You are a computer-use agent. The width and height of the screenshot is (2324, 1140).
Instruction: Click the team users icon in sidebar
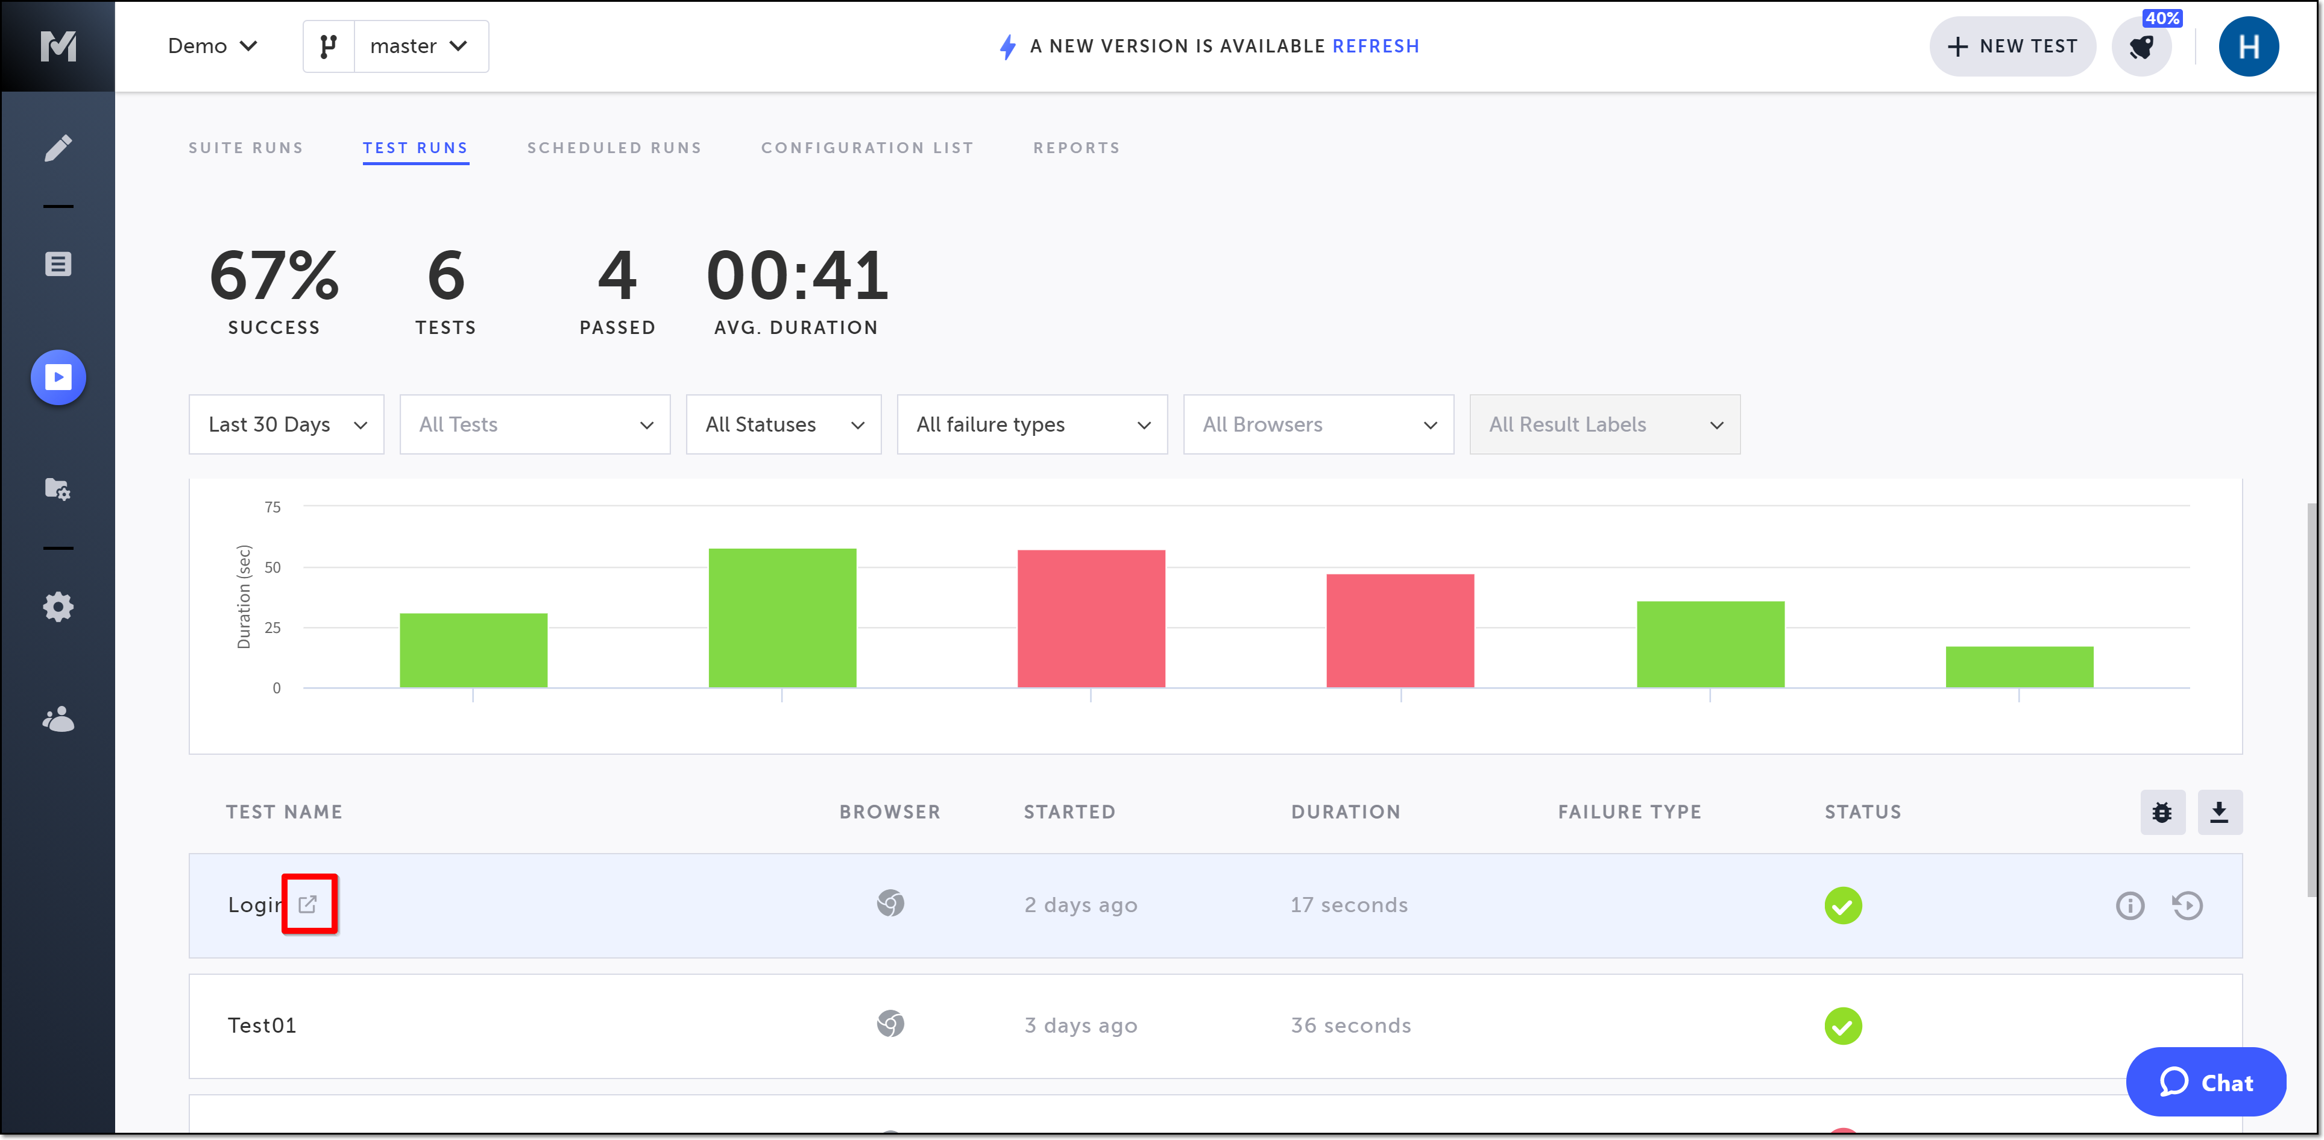click(x=58, y=720)
